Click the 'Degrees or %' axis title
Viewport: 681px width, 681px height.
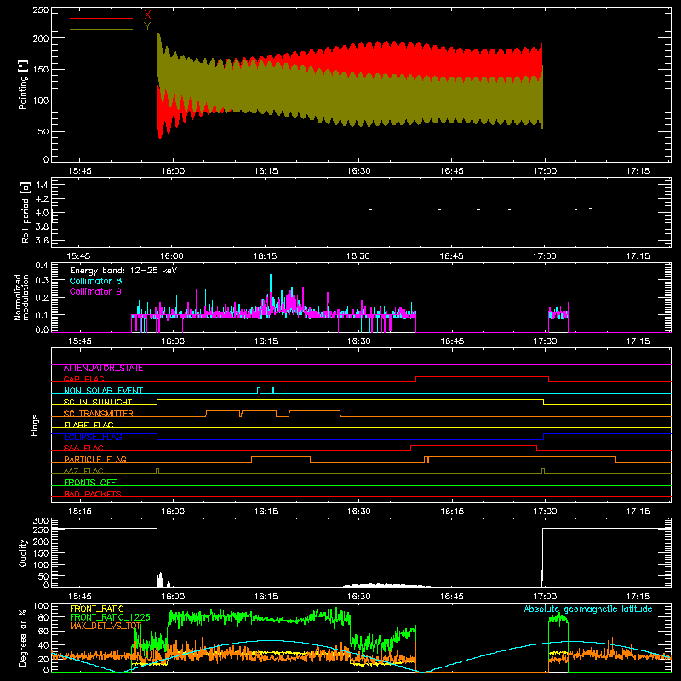tap(23, 638)
